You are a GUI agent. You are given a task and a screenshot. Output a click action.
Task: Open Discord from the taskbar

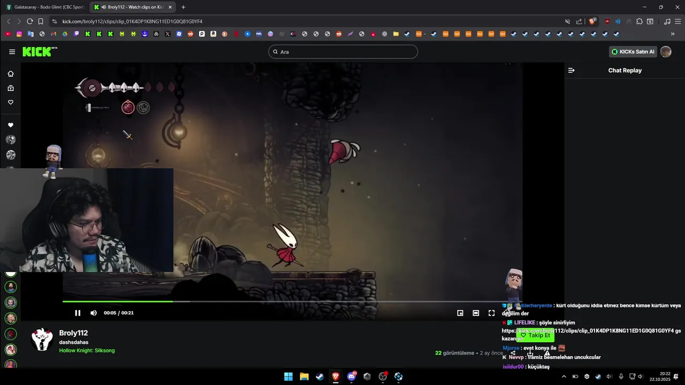pyautogui.click(x=352, y=376)
